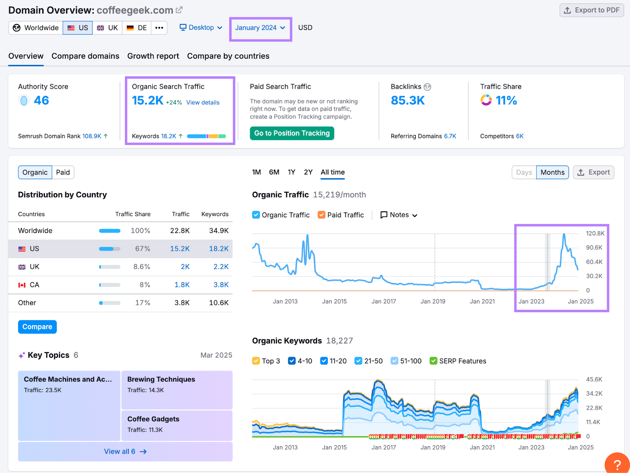The width and height of the screenshot is (630, 473).
Task: Click the Go to Position Tracking button
Action: click(x=292, y=133)
